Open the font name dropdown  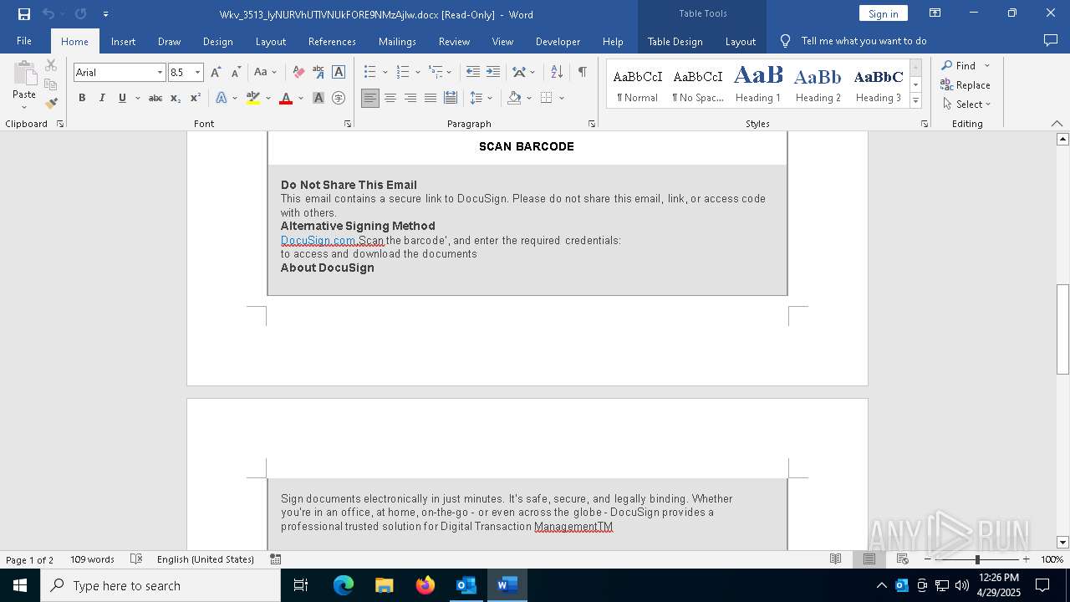pos(160,73)
